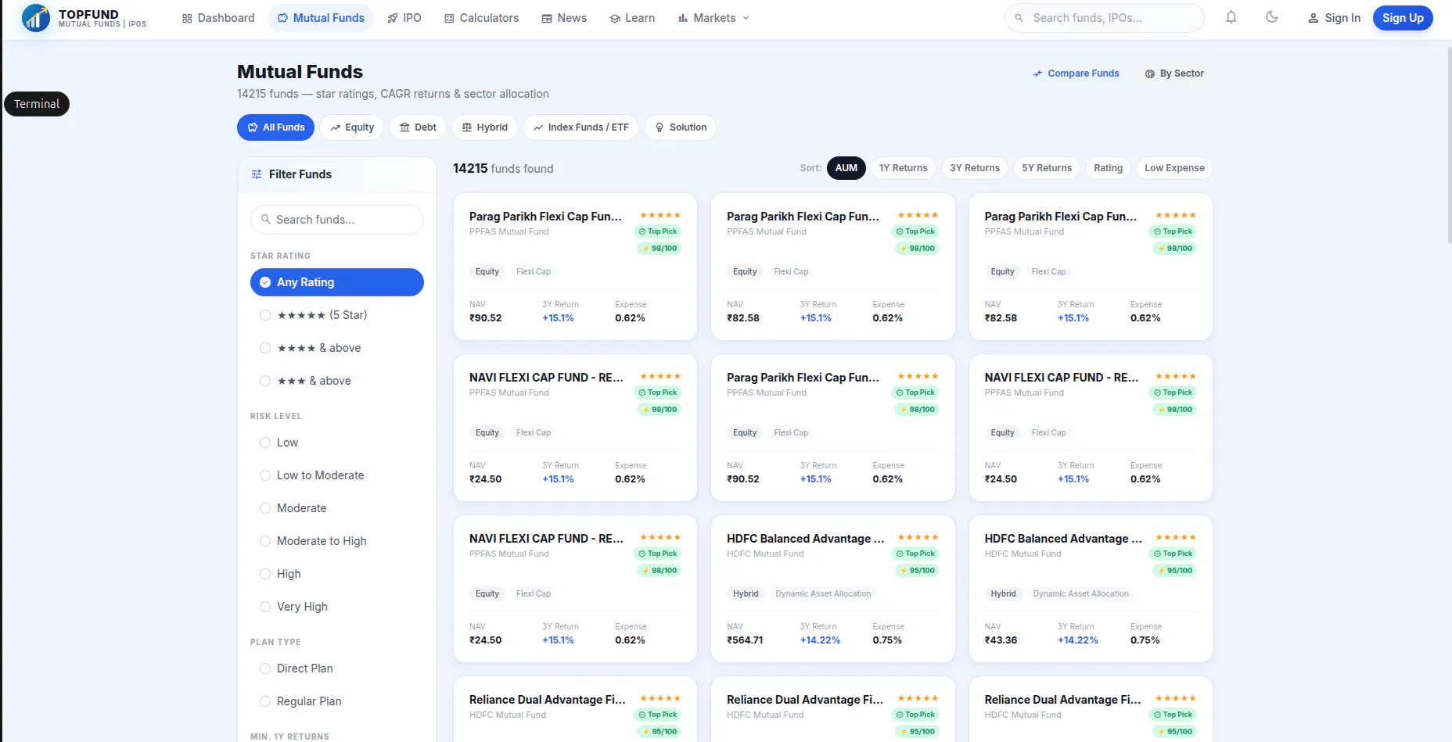This screenshot has height=742, width=1452.
Task: Click magnifier icon in filter search box
Action: click(x=266, y=220)
